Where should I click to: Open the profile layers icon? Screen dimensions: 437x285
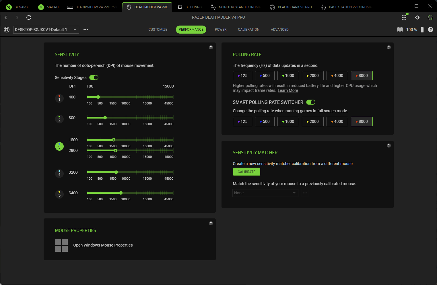coord(7,30)
